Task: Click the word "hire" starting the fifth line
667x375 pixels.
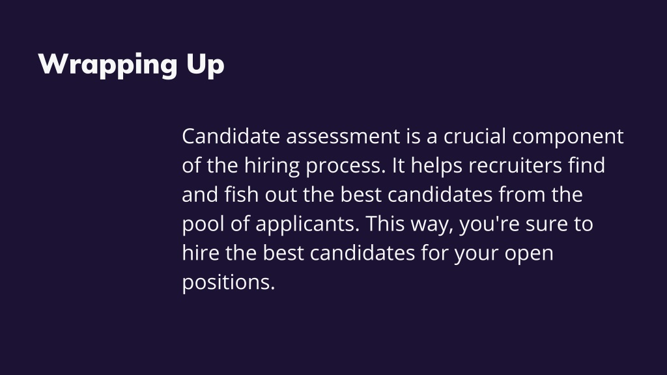Action: pyautogui.click(x=201, y=253)
